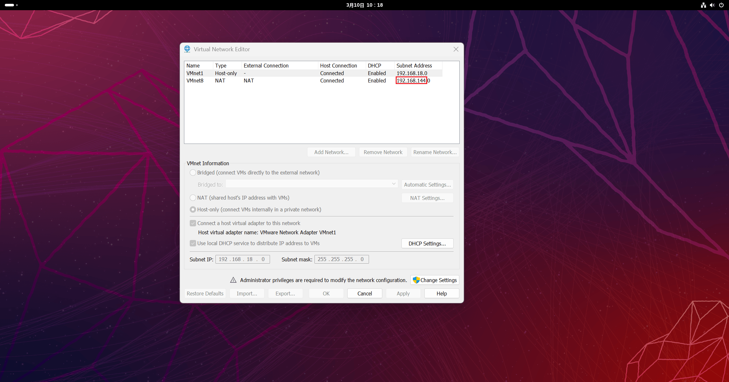This screenshot has height=382, width=729.
Task: Select the VMnet1 row in network list
Action: pyautogui.click(x=313, y=73)
